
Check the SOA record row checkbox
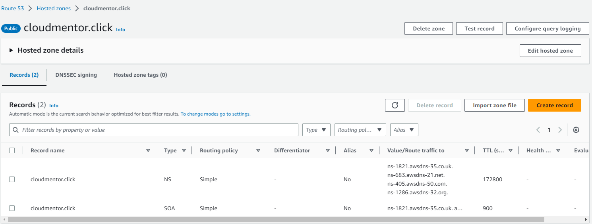tap(12, 208)
